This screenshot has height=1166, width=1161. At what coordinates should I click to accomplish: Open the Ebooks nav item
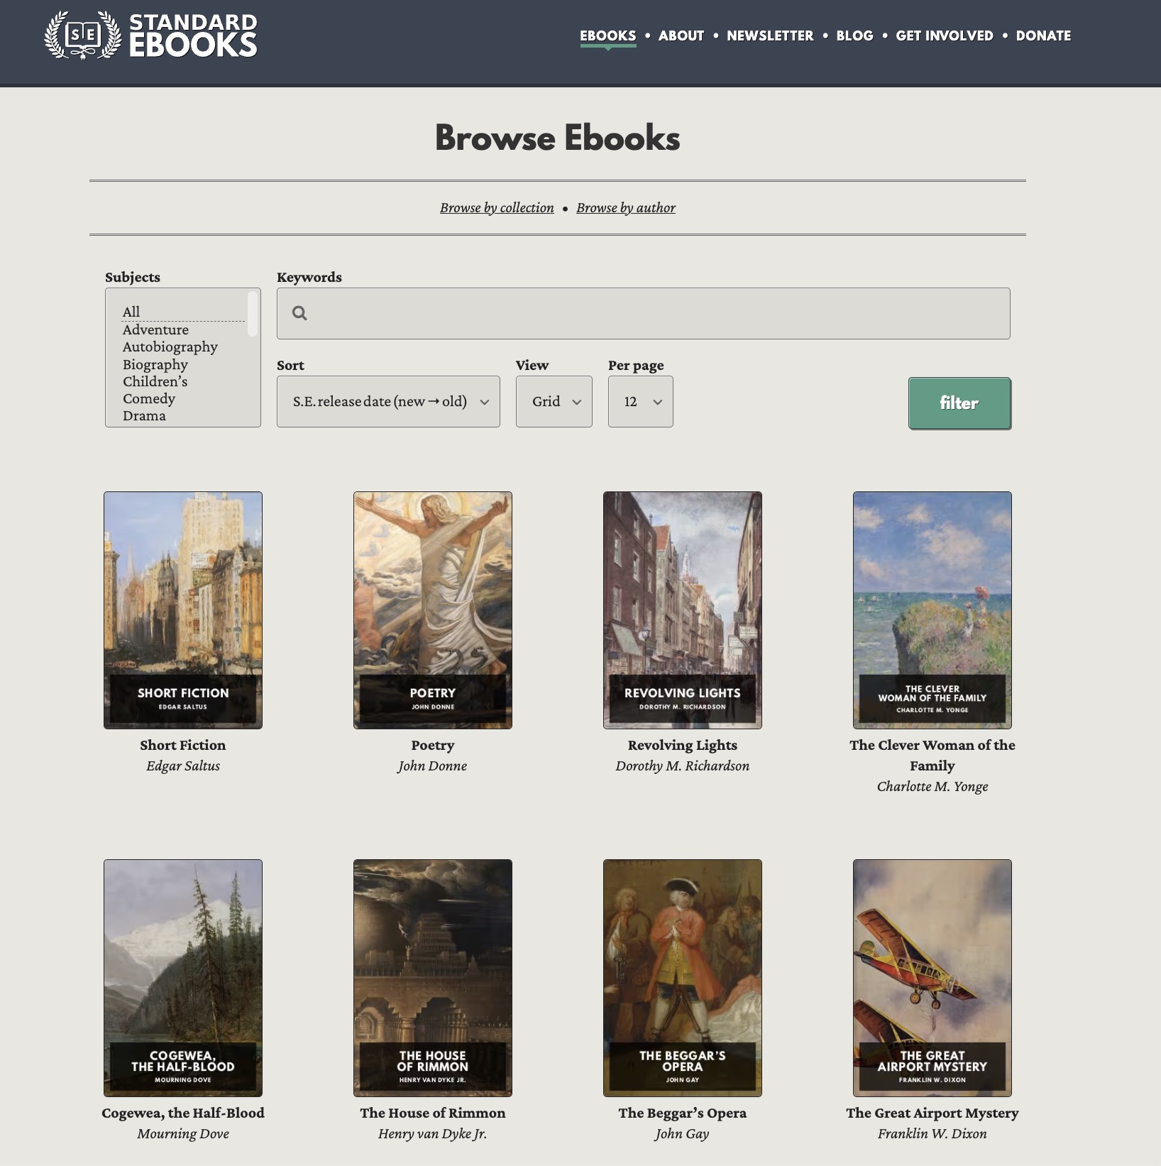pyautogui.click(x=607, y=36)
